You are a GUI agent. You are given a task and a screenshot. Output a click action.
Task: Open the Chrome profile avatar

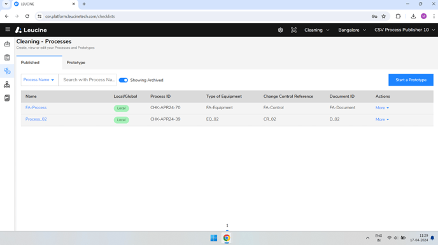(x=424, y=16)
